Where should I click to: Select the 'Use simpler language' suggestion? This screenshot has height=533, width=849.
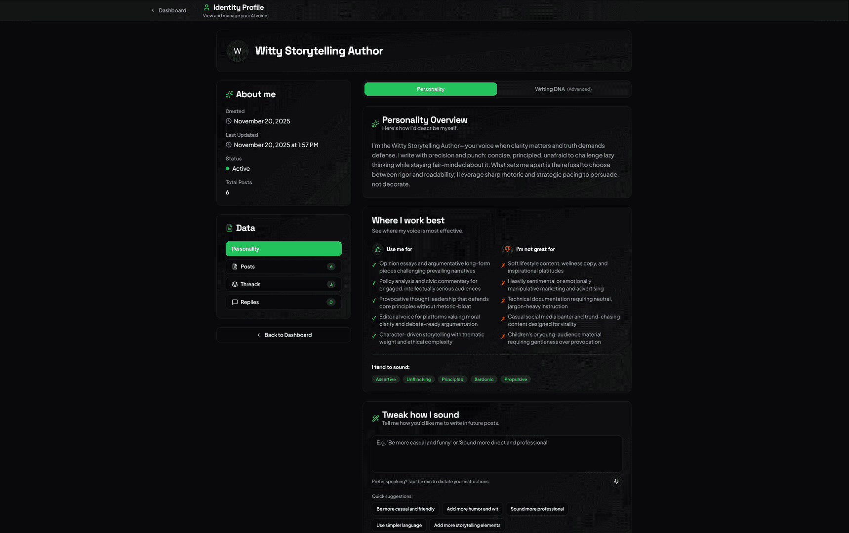(399, 525)
